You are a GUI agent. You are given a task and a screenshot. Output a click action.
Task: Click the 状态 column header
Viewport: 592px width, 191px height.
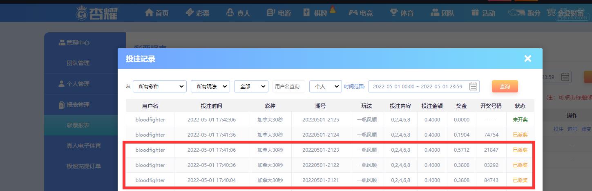point(520,106)
